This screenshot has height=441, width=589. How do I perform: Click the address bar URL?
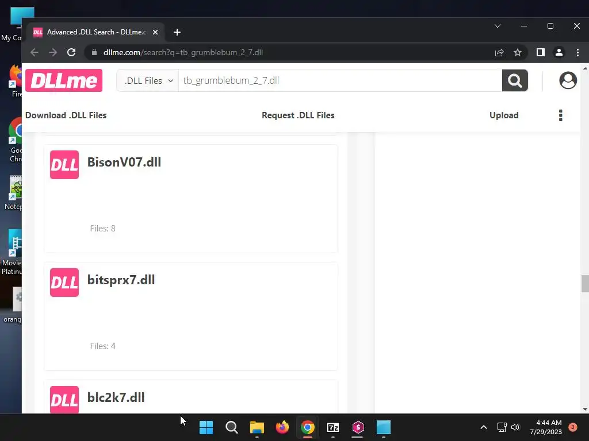click(x=183, y=52)
